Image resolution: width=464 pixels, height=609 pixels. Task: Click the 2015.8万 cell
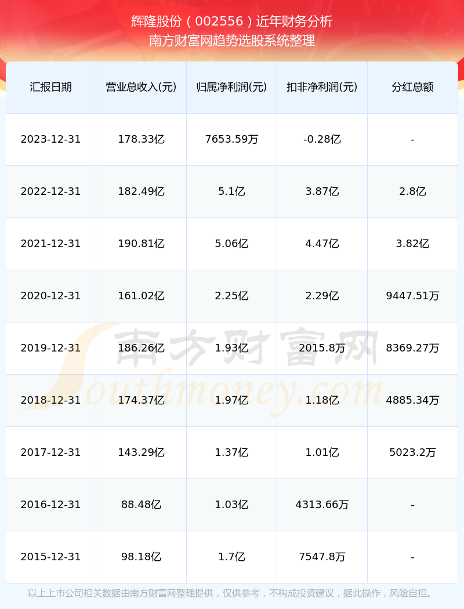click(322, 348)
